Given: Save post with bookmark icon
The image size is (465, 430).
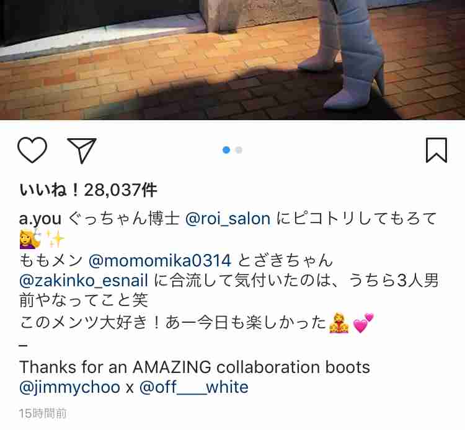Looking at the screenshot, I should click(436, 150).
